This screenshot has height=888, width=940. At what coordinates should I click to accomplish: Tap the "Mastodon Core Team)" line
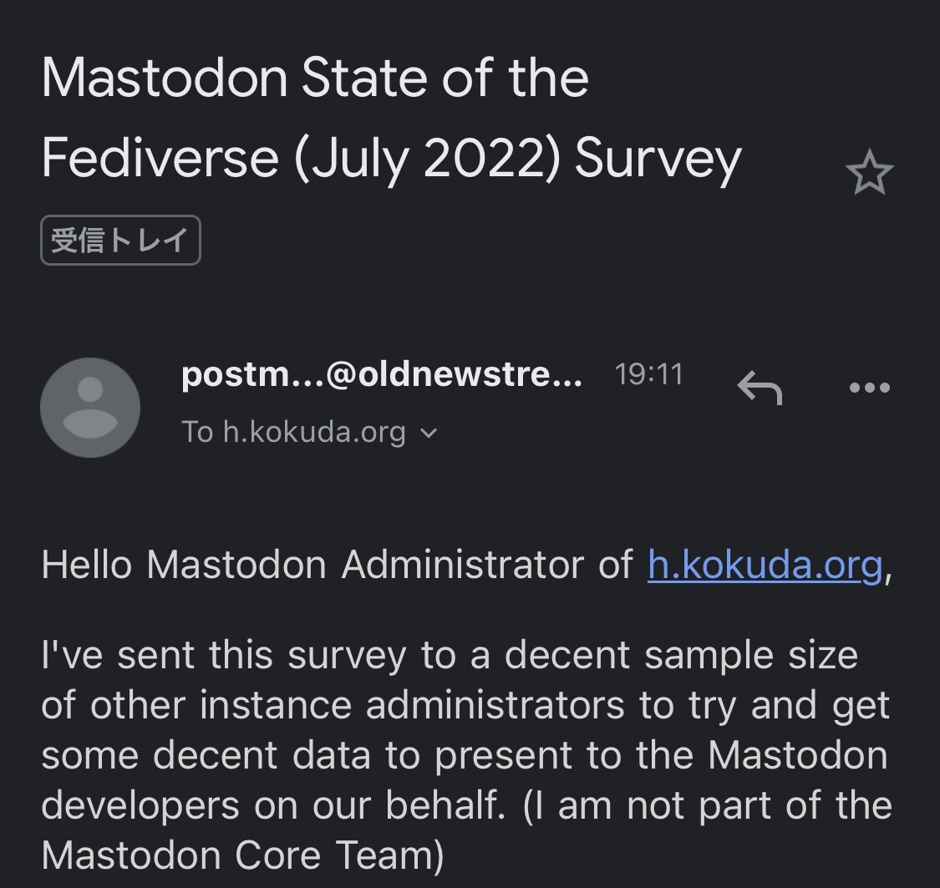242,856
